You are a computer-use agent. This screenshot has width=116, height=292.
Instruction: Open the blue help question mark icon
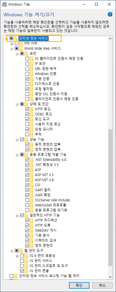(110, 14)
